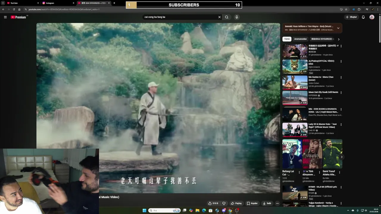The image size is (381, 214).
Task: Open more actions below the video
Action: [277, 203]
